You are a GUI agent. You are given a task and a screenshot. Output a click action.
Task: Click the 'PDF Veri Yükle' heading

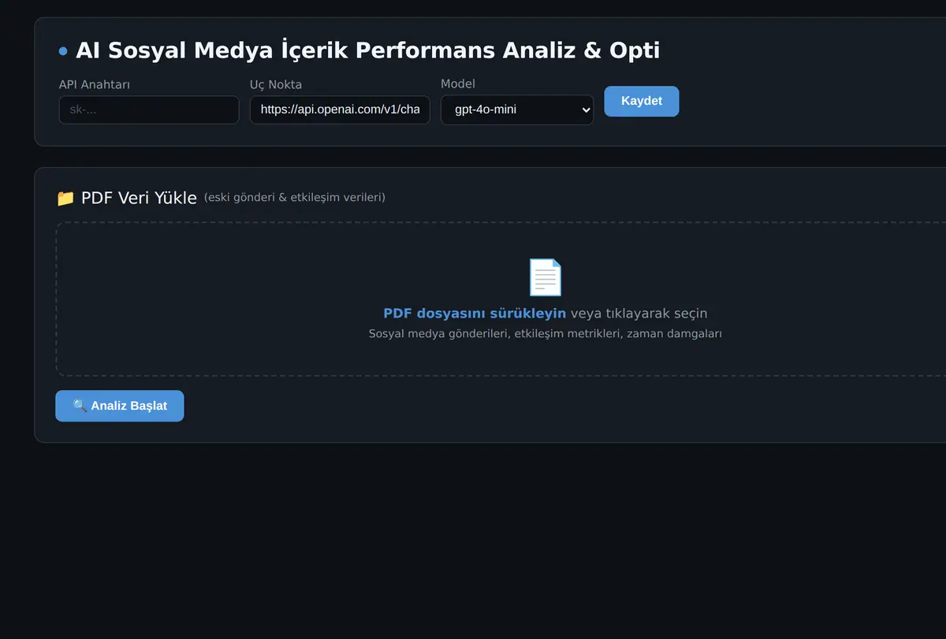[139, 198]
